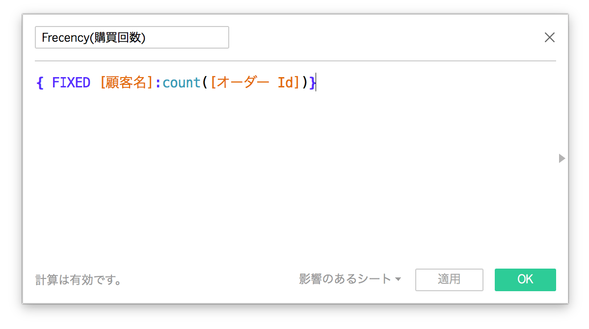Viewport: 589px width, 329px height.
Task: Click the closing curly brace of formula
Action: click(313, 83)
